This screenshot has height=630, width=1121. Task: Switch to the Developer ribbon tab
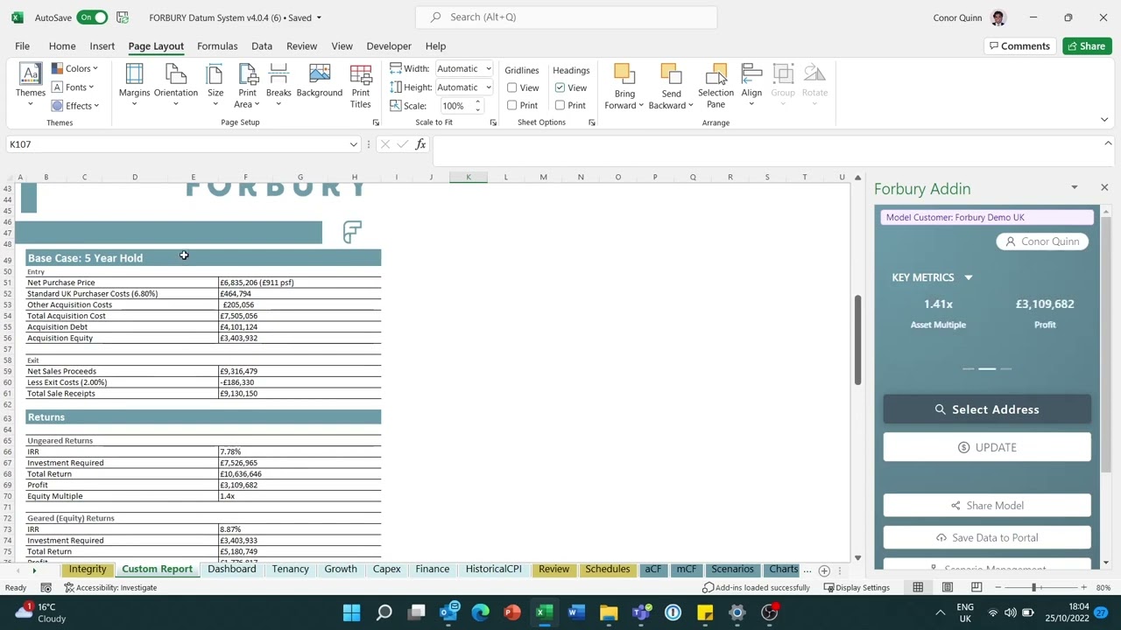point(389,45)
